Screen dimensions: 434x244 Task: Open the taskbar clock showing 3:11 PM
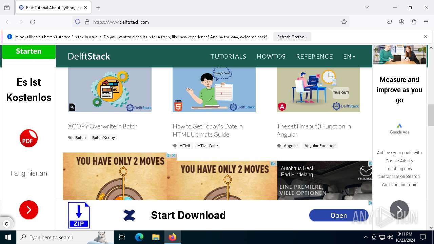point(405,237)
